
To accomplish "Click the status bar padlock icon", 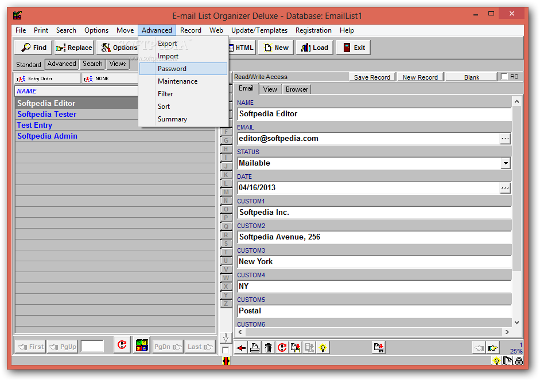I will (x=519, y=361).
